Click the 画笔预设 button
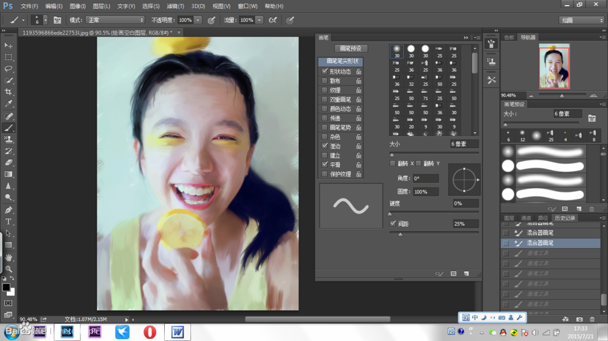This screenshot has width=608, height=341. (x=351, y=49)
